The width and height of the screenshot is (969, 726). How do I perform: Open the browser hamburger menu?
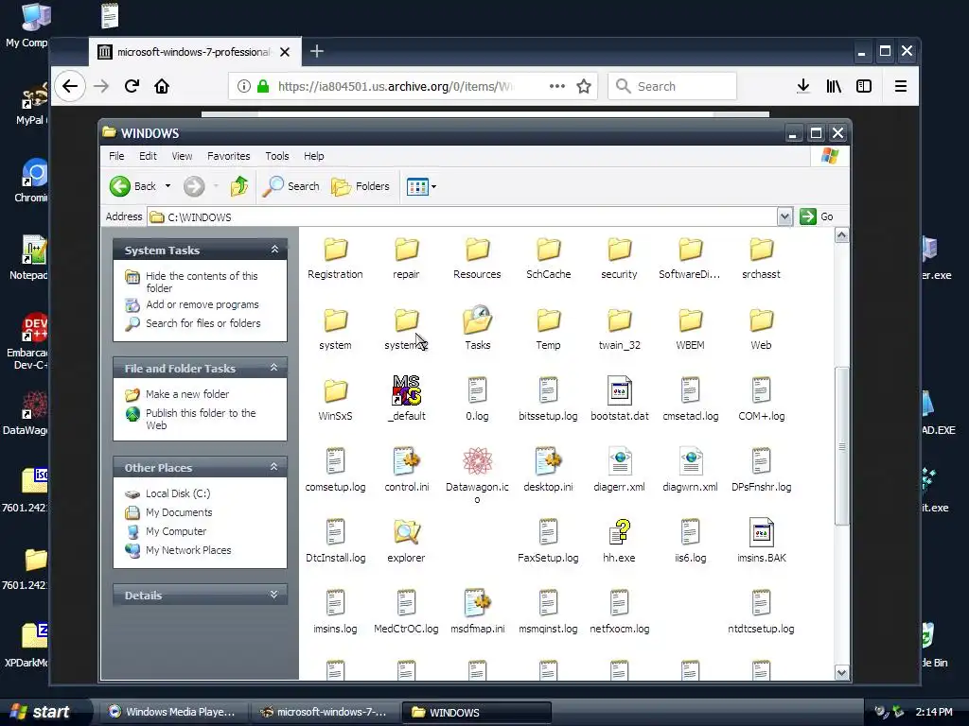(x=901, y=86)
